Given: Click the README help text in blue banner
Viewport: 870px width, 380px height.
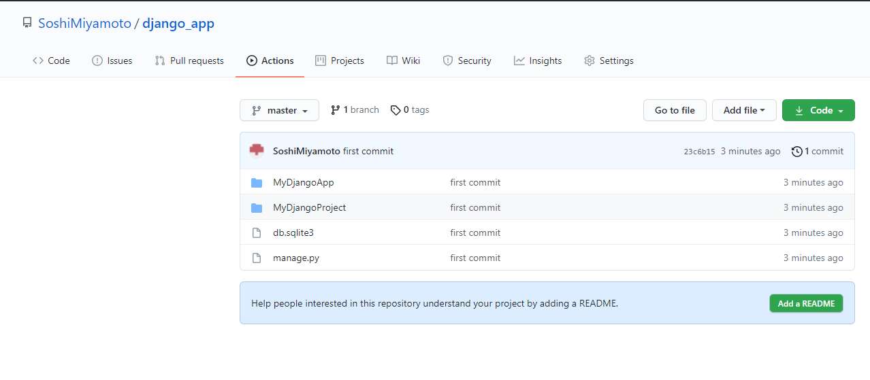Looking at the screenshot, I should [x=434, y=303].
